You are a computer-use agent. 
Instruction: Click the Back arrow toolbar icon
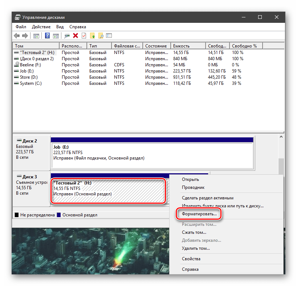17,36
